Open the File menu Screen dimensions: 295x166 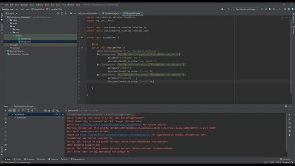coord(7,5)
